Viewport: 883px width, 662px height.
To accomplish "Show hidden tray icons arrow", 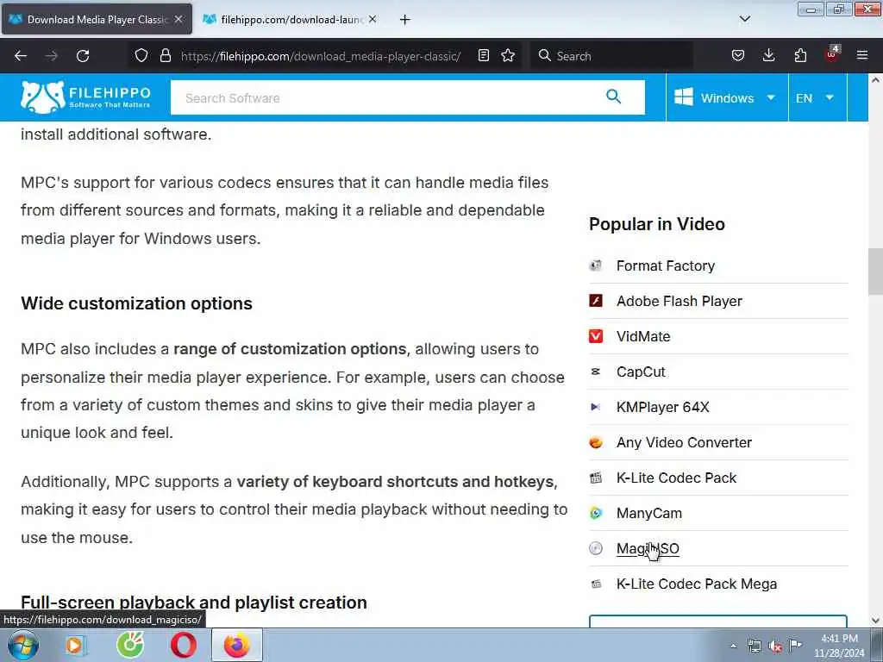I will pos(733,646).
